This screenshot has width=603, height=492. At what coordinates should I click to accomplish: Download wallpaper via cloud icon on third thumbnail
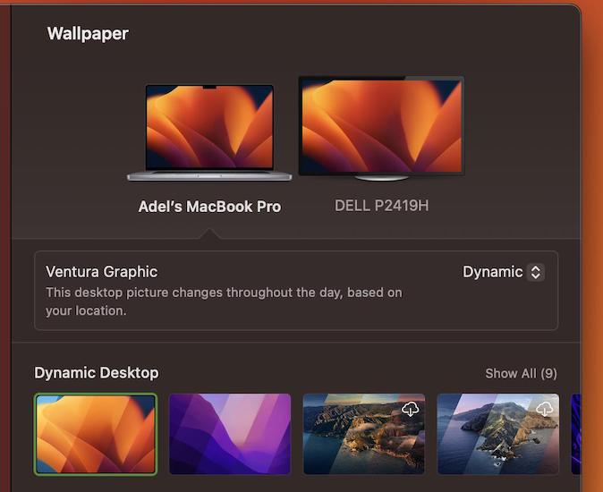coord(411,409)
